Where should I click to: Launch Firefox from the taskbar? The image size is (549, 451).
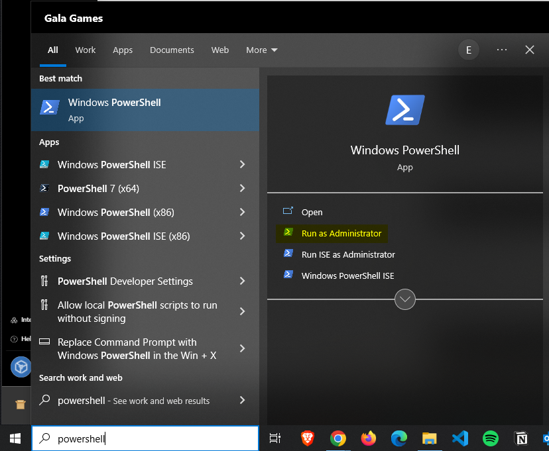point(369,438)
